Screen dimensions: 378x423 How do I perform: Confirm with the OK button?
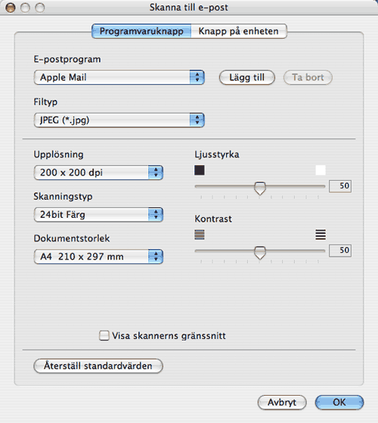pyautogui.click(x=339, y=403)
